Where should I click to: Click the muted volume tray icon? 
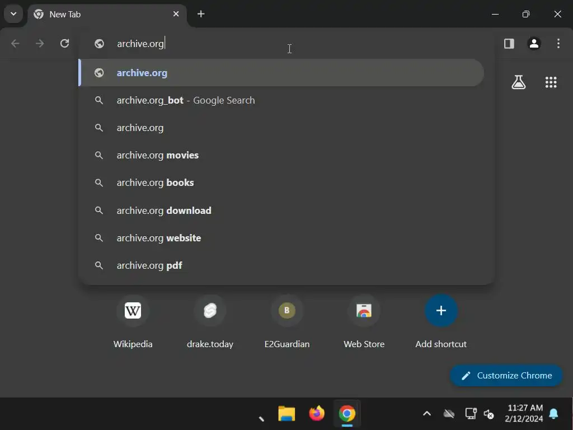click(489, 414)
